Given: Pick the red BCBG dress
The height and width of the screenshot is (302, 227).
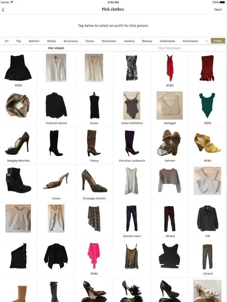Looking at the screenshot, I should [170, 68].
